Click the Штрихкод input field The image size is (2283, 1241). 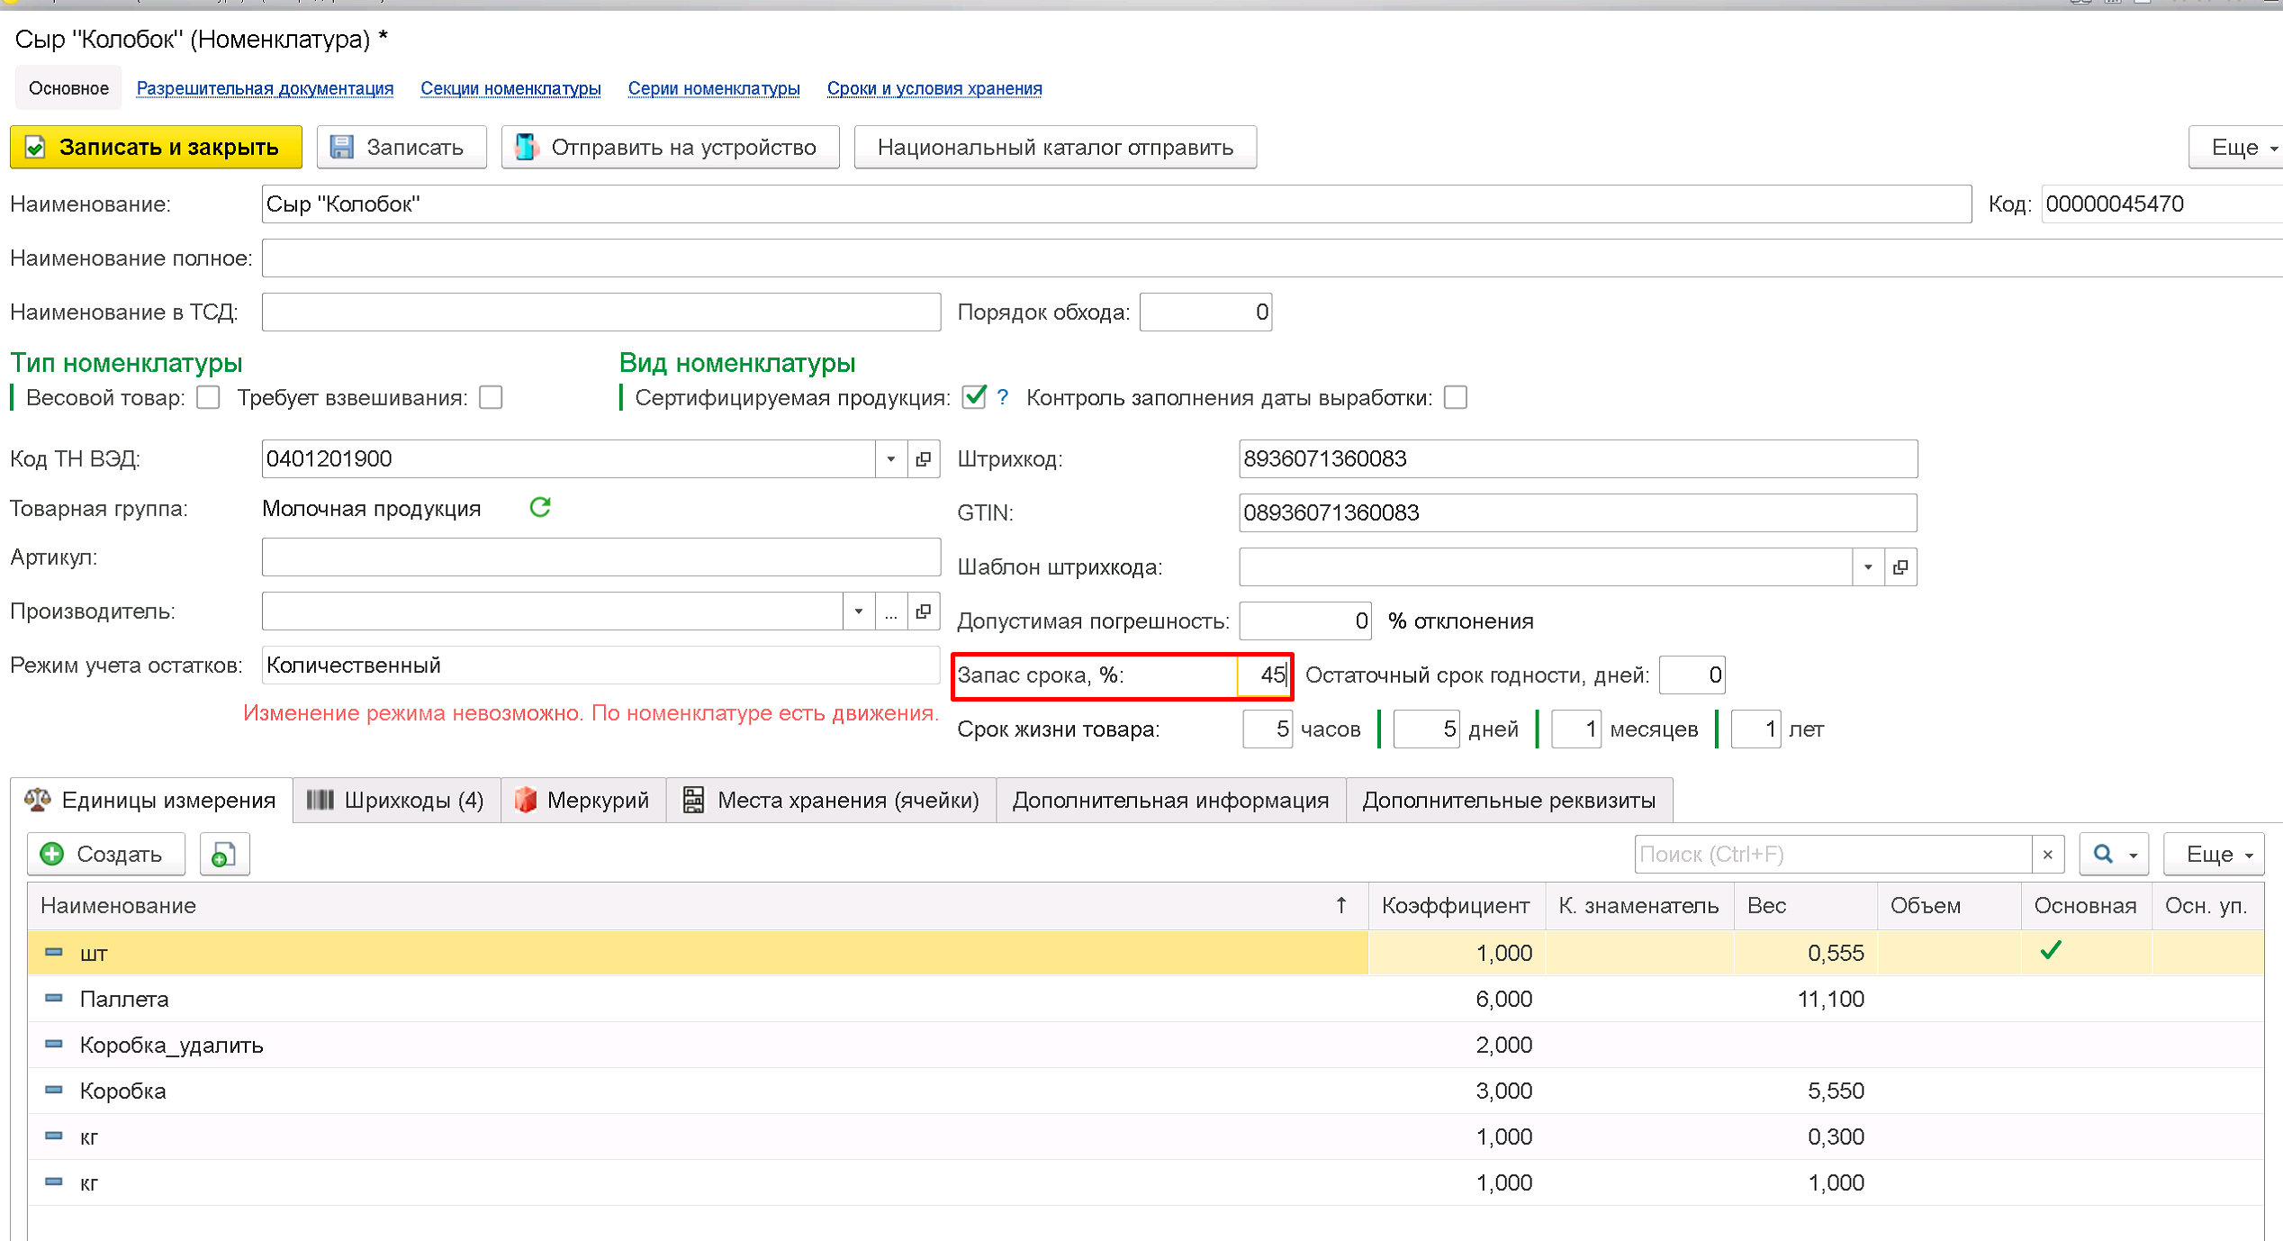pos(1578,459)
